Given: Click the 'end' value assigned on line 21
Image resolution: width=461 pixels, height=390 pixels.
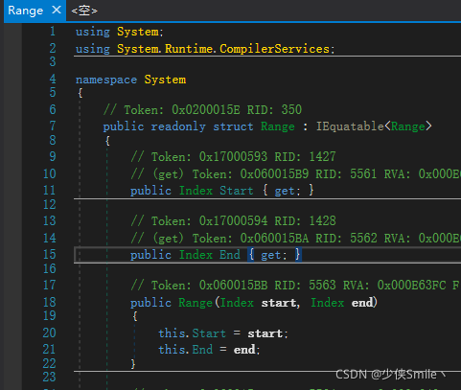Looking at the screenshot, I should [x=244, y=350].
